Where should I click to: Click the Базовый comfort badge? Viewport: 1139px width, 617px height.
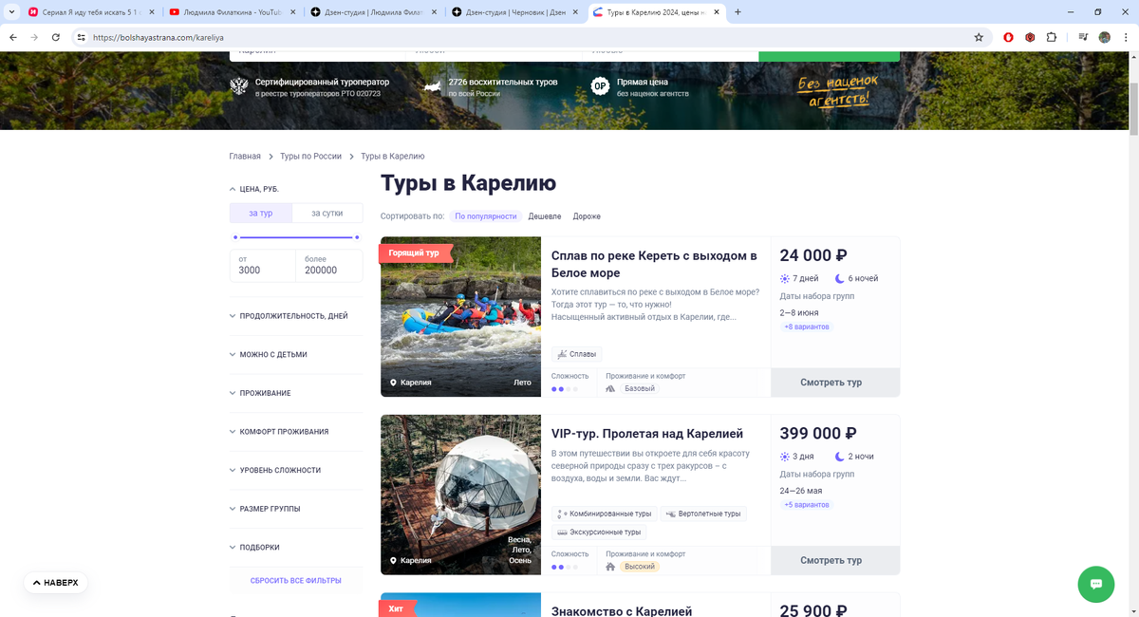coord(640,388)
